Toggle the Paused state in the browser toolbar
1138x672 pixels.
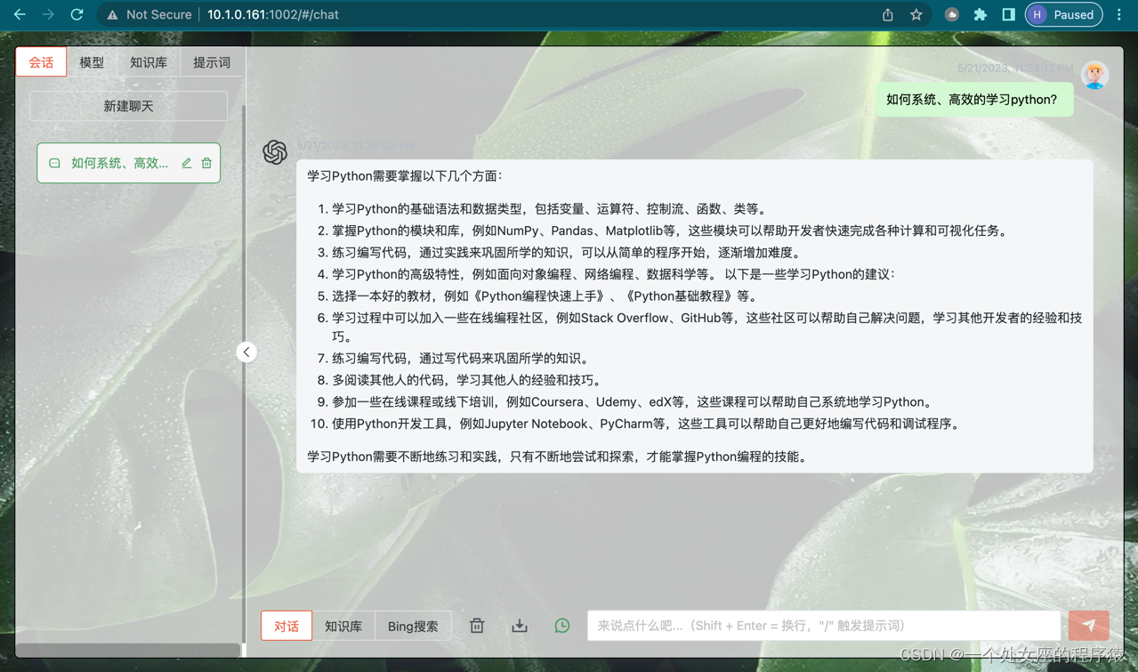pyautogui.click(x=1063, y=14)
